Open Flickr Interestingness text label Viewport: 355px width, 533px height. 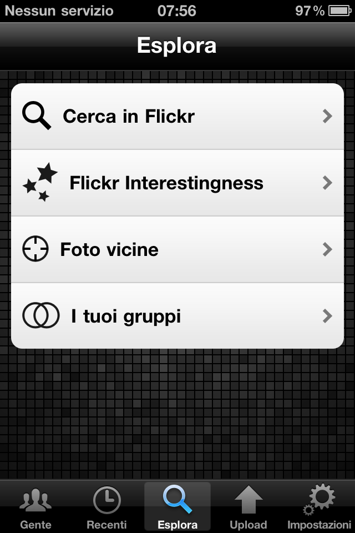[x=166, y=183]
